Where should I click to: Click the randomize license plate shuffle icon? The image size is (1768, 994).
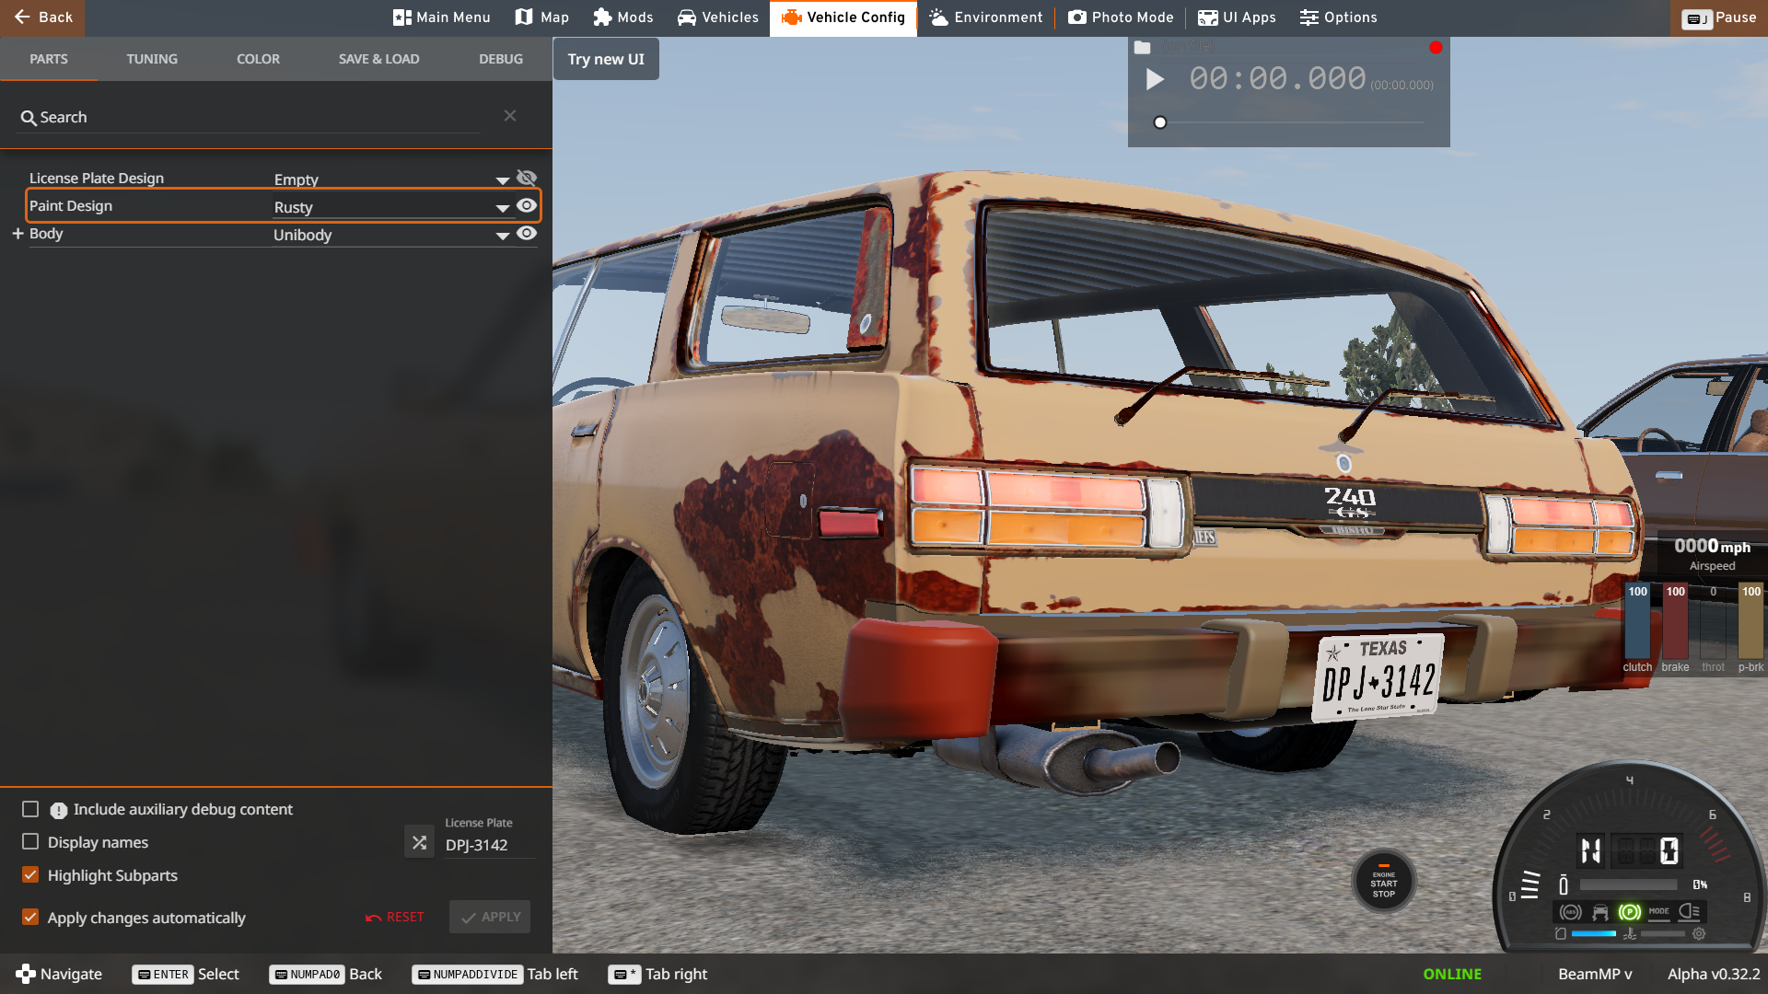[x=419, y=842]
